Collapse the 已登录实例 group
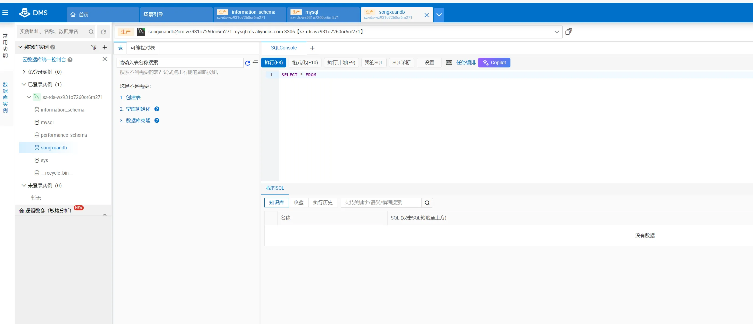Image resolution: width=753 pixels, height=324 pixels. coord(24,85)
